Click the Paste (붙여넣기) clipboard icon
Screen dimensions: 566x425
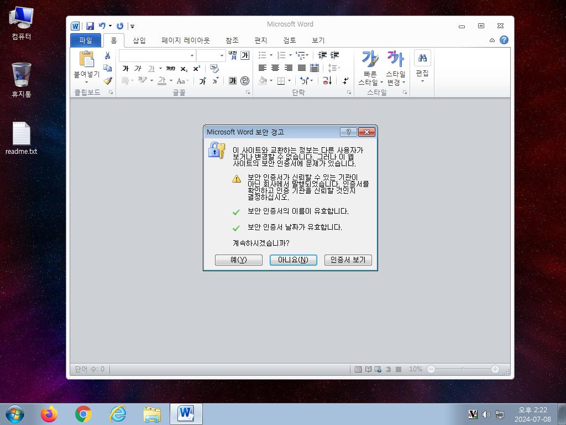[87, 59]
